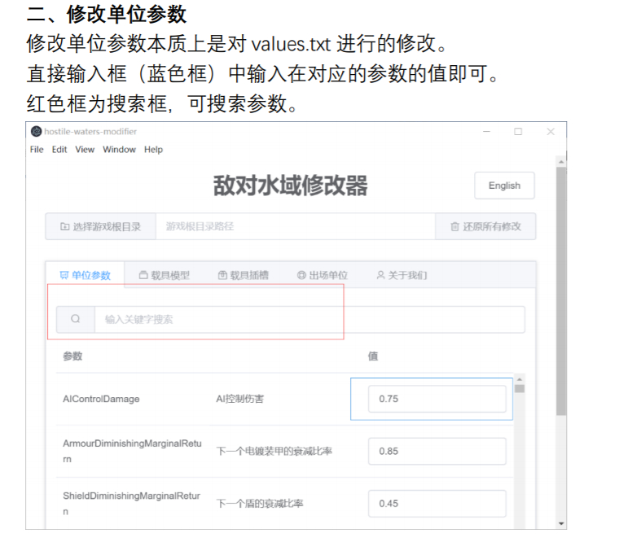Select the 单位参数 tab
632x555 pixels.
click(x=85, y=276)
